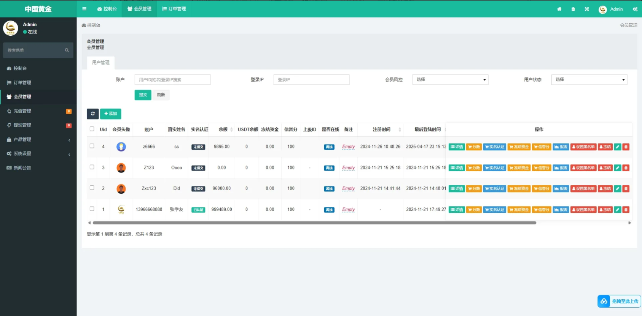
Task: Tick the checkbox for Uid 2 row
Action: tap(92, 188)
